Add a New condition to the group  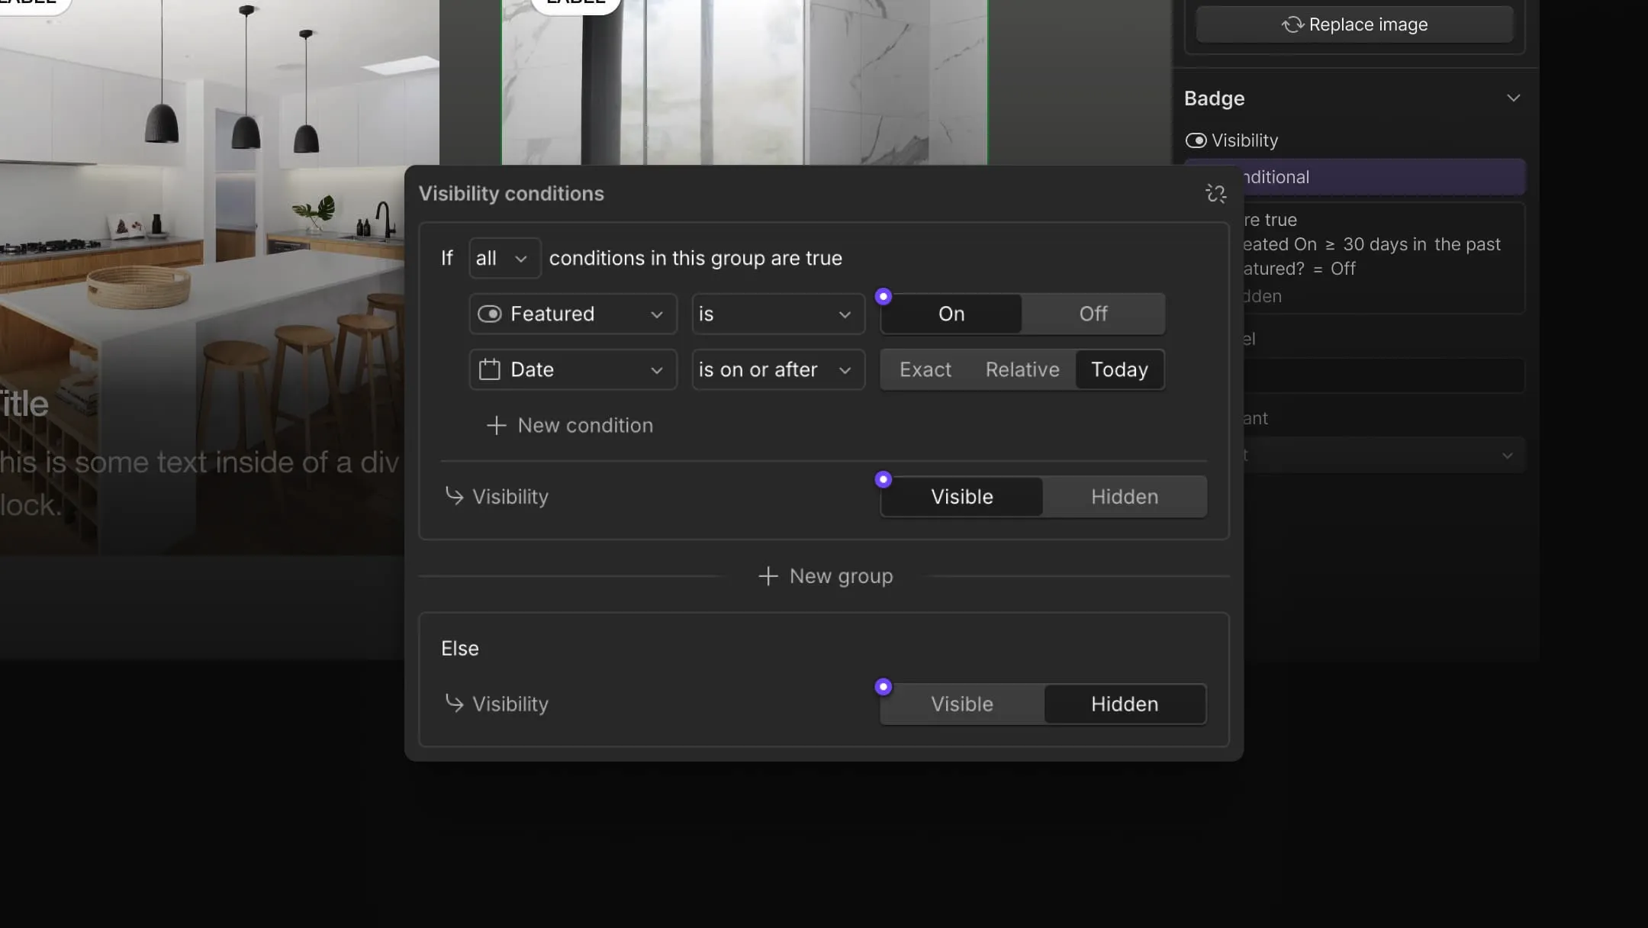tap(585, 425)
